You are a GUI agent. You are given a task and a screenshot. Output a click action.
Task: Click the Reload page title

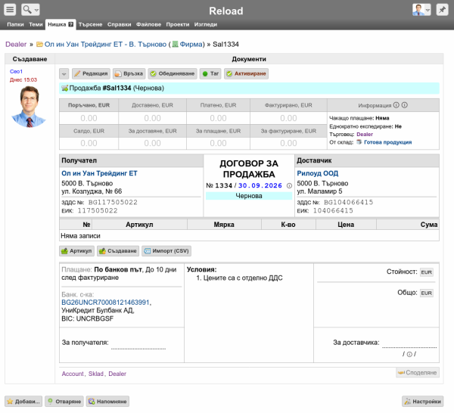click(x=226, y=11)
